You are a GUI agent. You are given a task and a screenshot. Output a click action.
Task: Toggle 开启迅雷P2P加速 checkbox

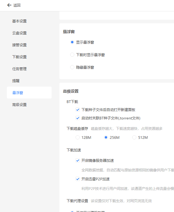pos(78,179)
